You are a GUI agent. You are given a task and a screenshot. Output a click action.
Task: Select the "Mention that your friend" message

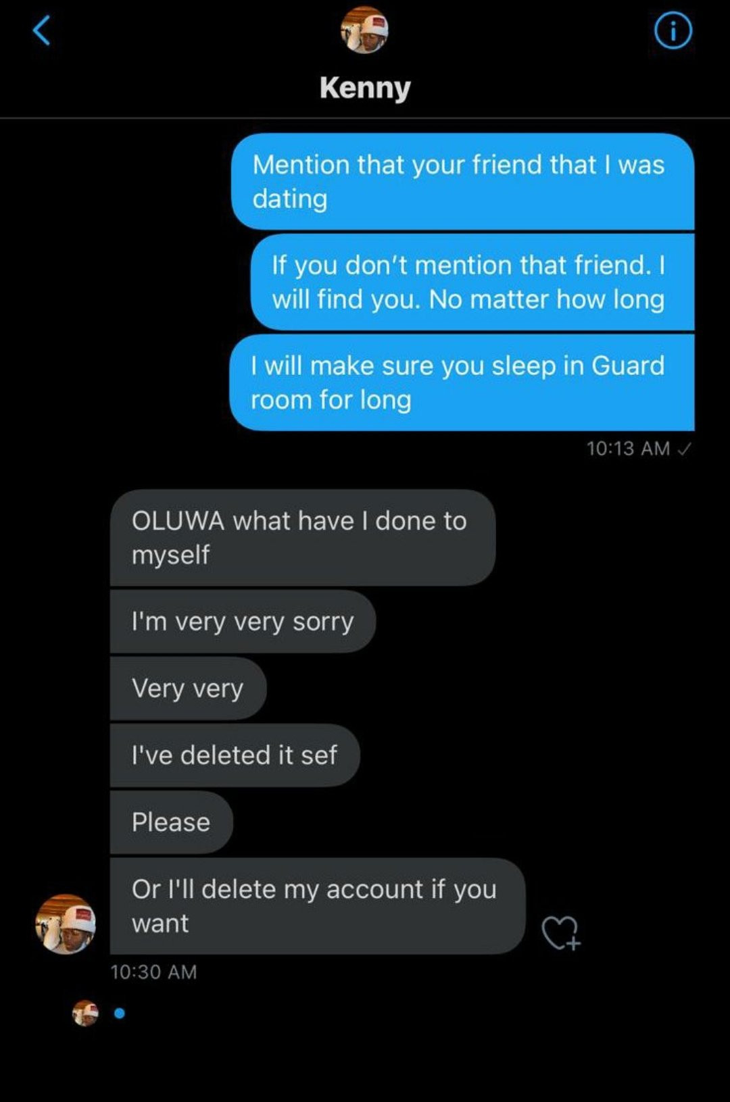click(462, 182)
